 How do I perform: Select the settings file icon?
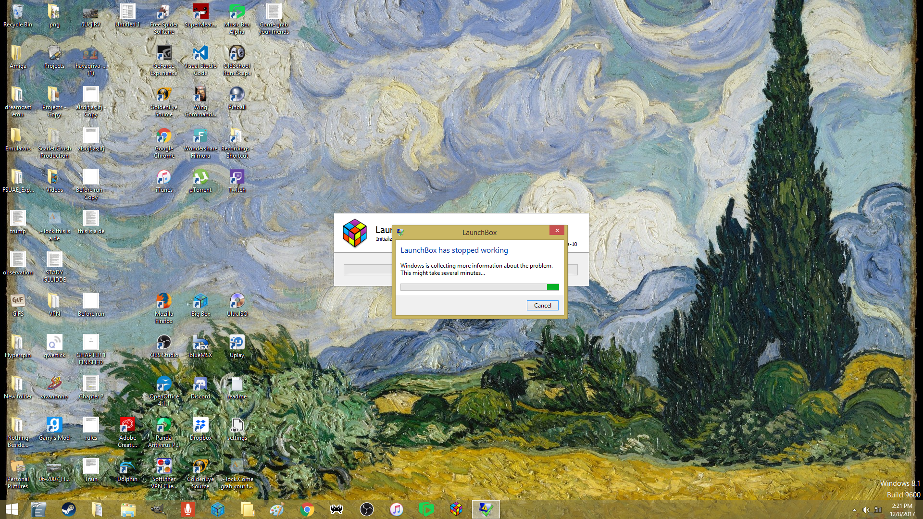(237, 429)
